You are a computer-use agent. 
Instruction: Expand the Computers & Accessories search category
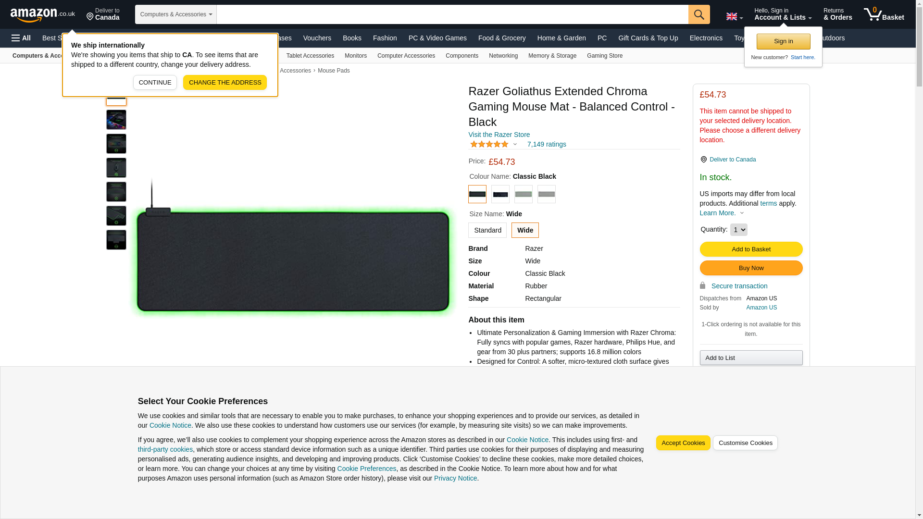click(176, 14)
